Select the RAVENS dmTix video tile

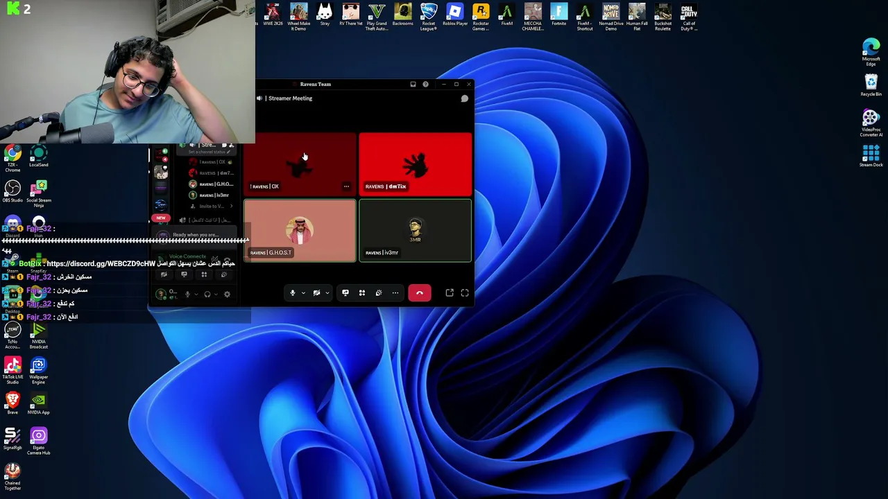(x=416, y=164)
